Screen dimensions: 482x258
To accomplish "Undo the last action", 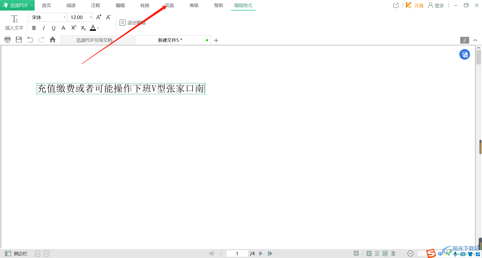I will pos(30,40).
